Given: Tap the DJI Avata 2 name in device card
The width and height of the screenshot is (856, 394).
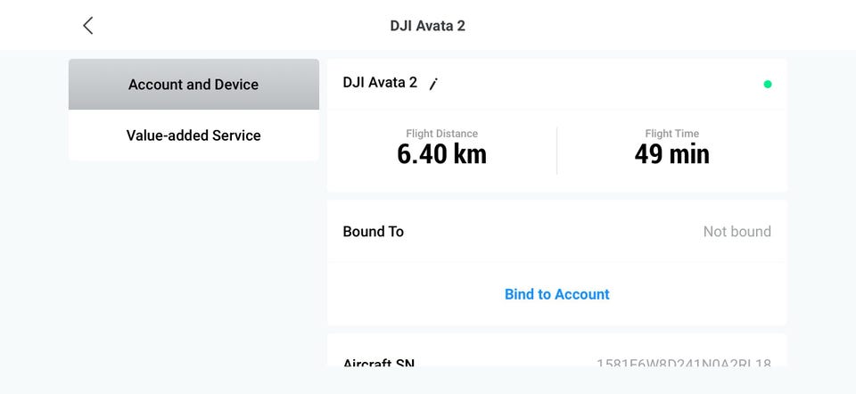Looking at the screenshot, I should (380, 83).
